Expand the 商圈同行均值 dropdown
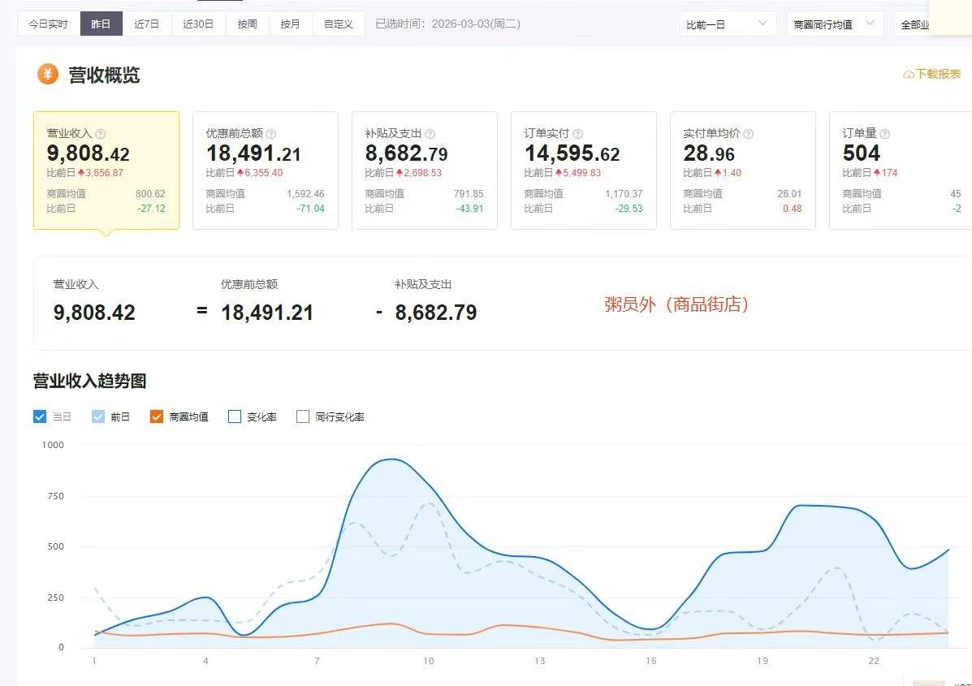The height and width of the screenshot is (686, 972). tap(834, 24)
